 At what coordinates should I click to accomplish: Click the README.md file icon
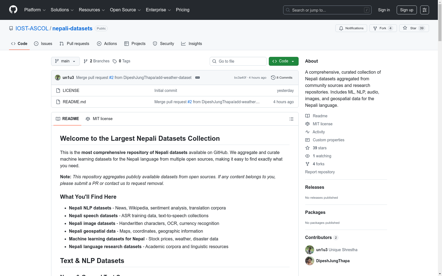click(x=58, y=102)
